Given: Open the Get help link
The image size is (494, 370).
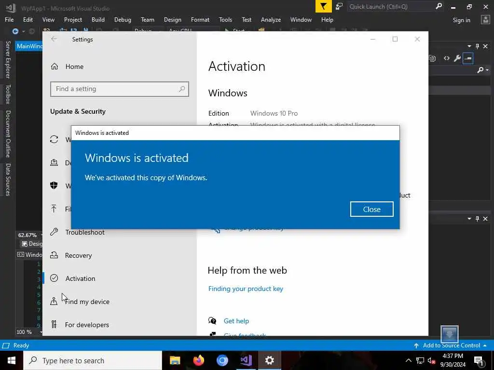Looking at the screenshot, I should point(236,321).
